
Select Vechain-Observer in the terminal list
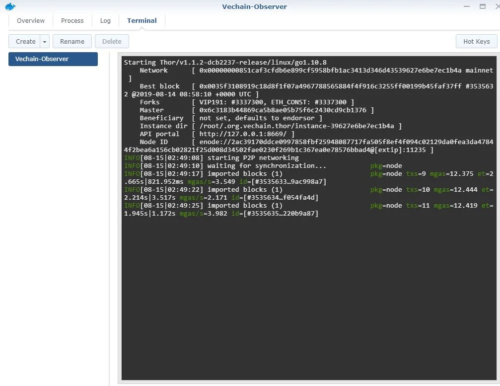(53, 59)
